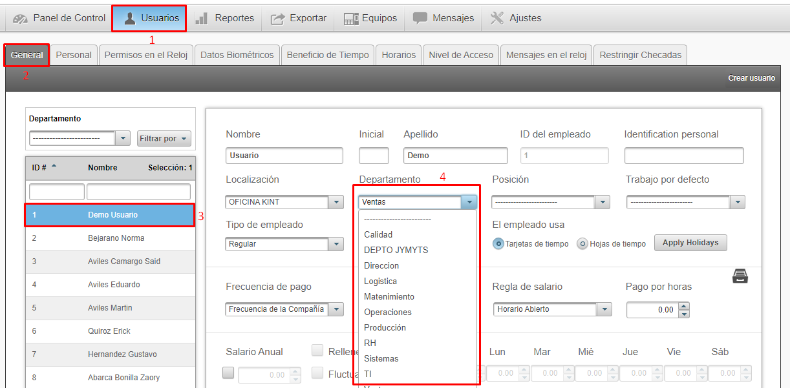Select Bejarano Norma in the user list

116,238
